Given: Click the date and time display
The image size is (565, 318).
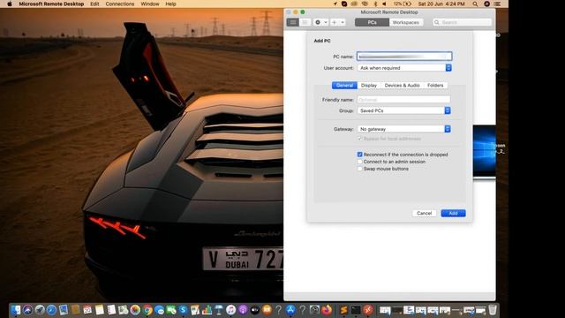Looking at the screenshot, I should coord(441,4).
